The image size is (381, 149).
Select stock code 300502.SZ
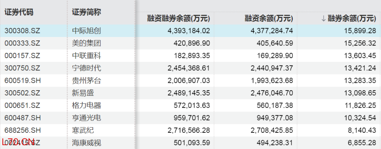(22, 93)
